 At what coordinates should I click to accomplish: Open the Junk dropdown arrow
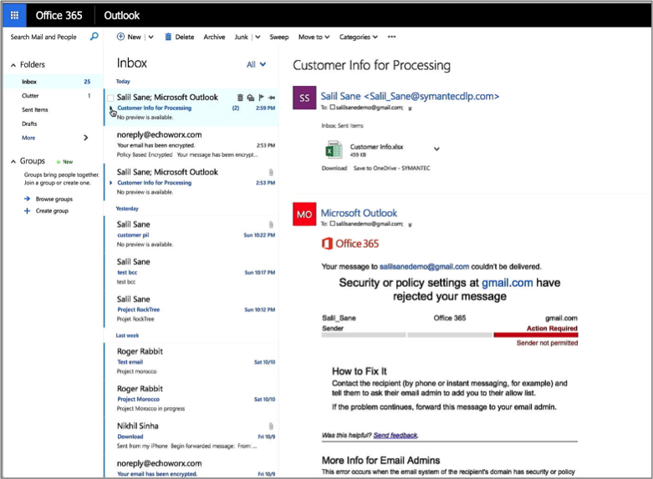tap(258, 37)
